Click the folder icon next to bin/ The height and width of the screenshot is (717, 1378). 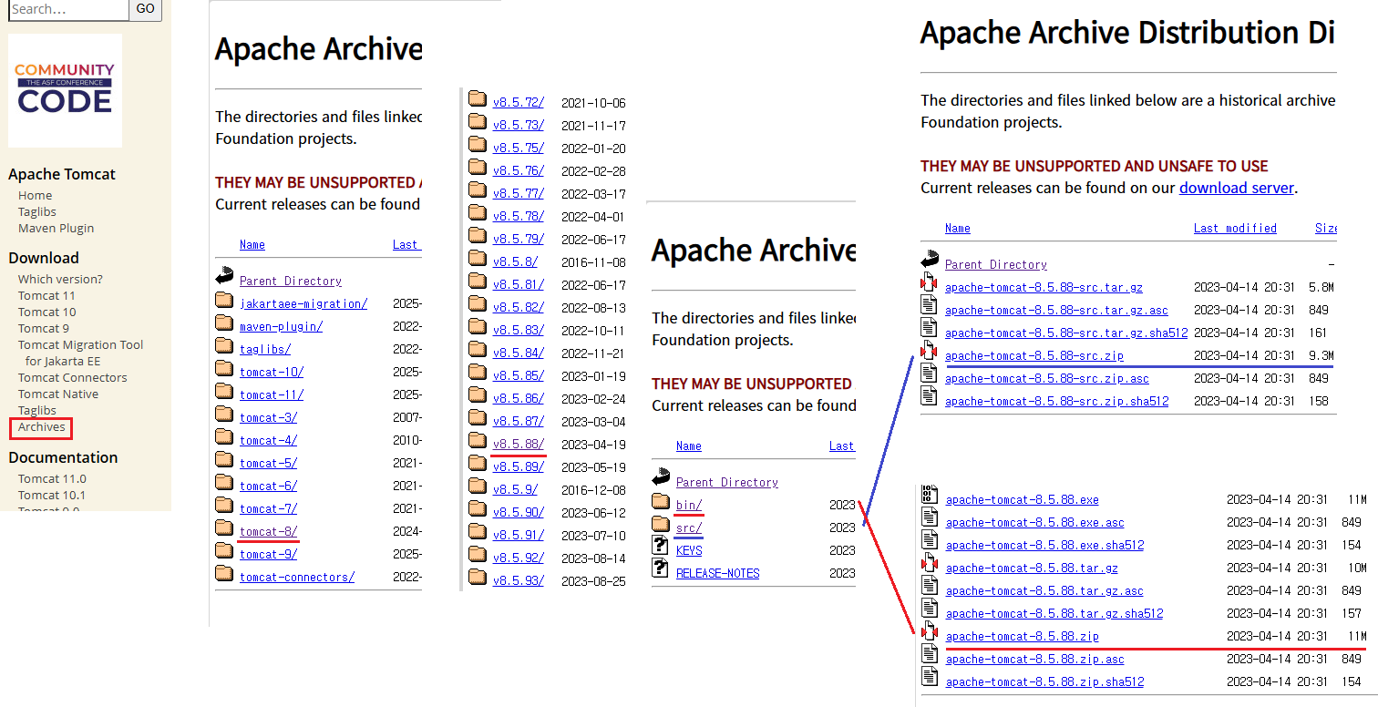661,502
